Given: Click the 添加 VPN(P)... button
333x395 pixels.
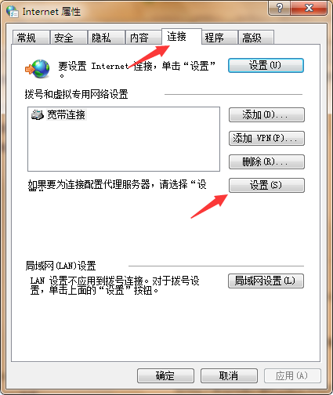Looking at the screenshot, I should [266, 138].
